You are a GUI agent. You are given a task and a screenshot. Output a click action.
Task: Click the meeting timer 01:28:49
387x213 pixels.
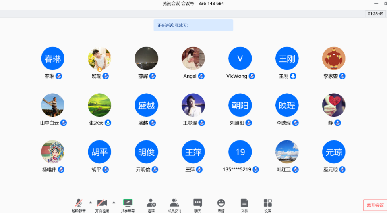coord(375,14)
